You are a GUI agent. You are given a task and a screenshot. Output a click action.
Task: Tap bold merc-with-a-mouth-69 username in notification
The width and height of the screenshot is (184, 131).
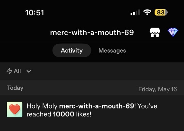click(97, 106)
